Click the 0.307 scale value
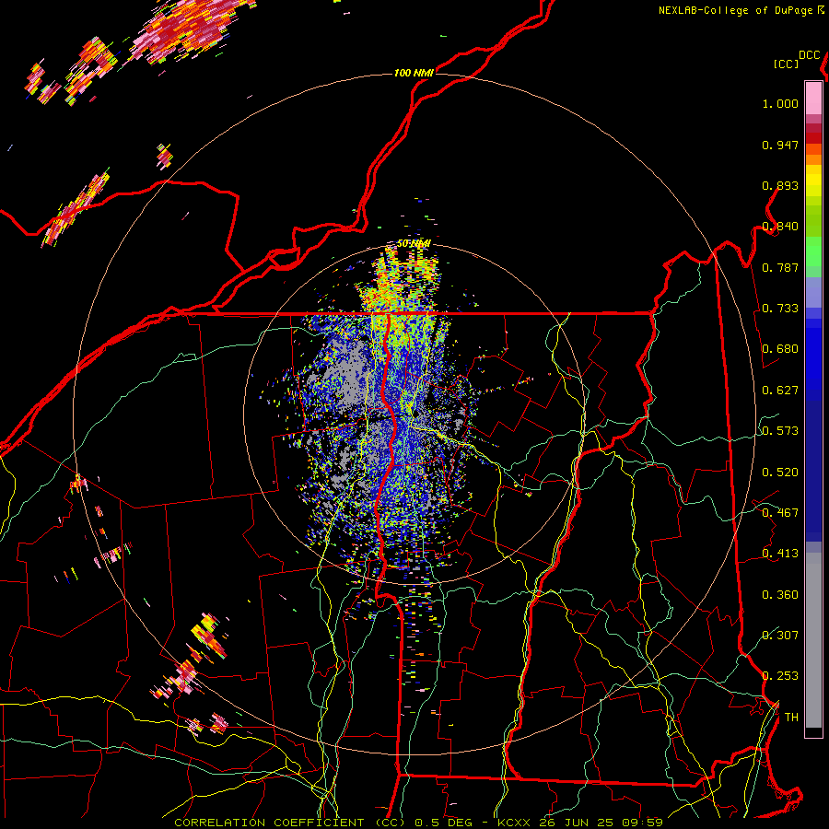This screenshot has height=829, width=829. click(x=780, y=635)
